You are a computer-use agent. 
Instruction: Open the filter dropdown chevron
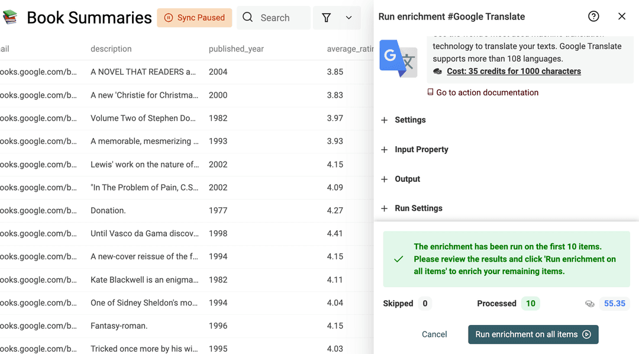(x=348, y=17)
